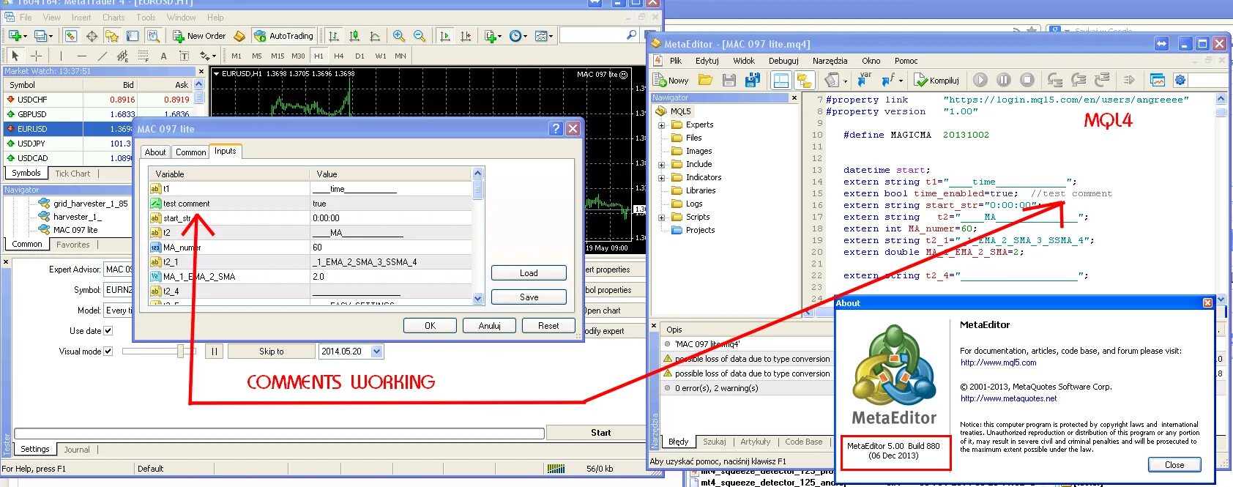Viewport: 1233px width, 487px height.
Task: Click the Reset button in dialog
Action: tap(548, 326)
